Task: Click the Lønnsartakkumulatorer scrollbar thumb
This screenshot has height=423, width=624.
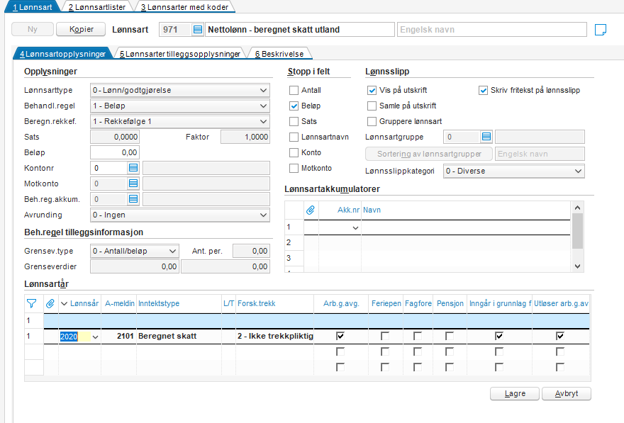Action: click(x=578, y=231)
